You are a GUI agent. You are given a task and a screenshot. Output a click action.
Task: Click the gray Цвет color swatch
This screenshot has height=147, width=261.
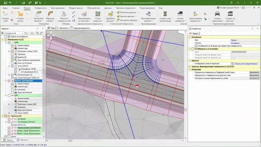239,52
